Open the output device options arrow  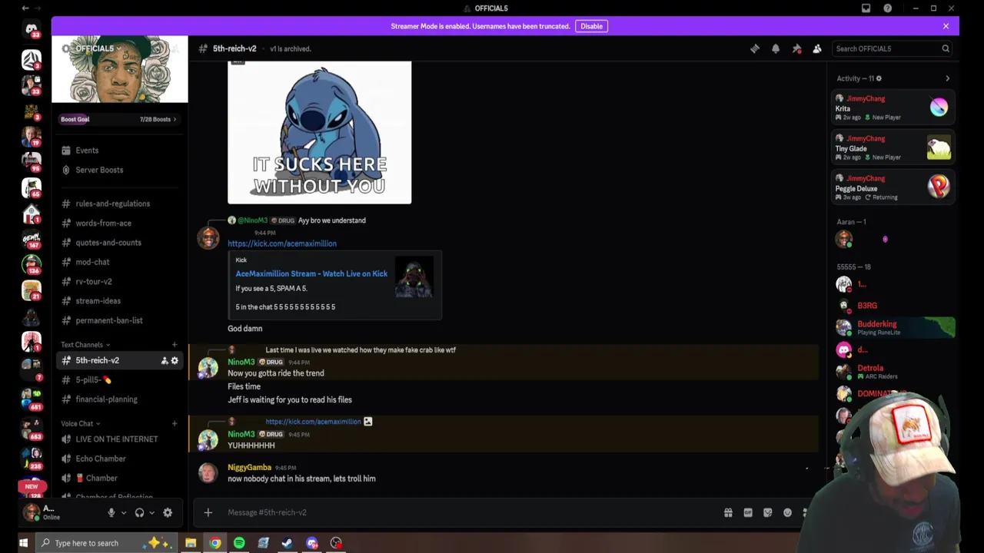point(151,512)
